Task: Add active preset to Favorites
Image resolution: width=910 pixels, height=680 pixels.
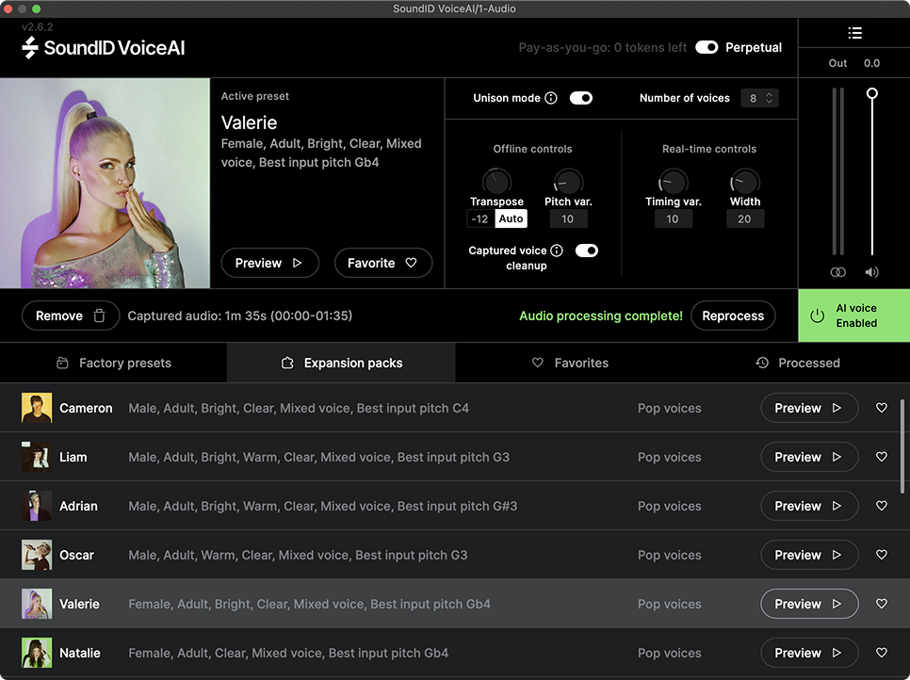Action: 383,263
